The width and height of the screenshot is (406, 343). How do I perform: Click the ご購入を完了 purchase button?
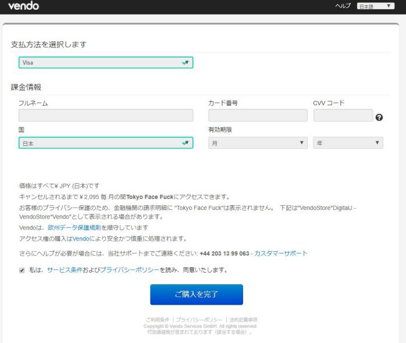click(197, 295)
